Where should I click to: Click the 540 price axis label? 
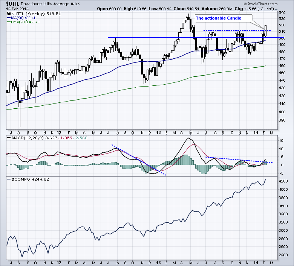[282, 12]
